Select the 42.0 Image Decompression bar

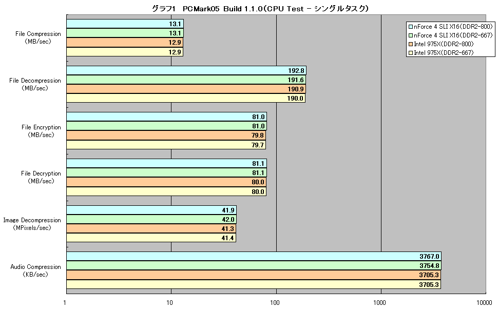(151, 219)
